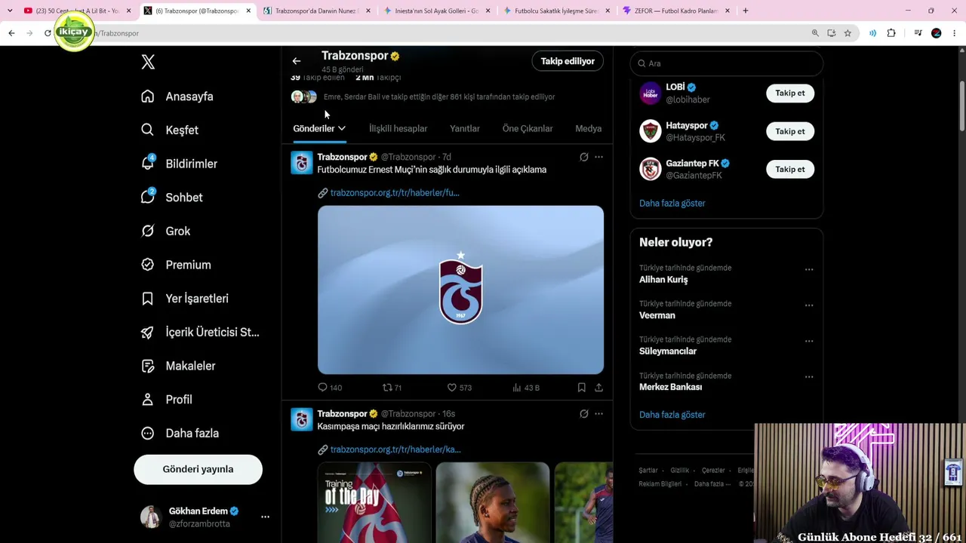The width and height of the screenshot is (966, 543).
Task: Click the Gaziantep FK account logo
Action: coord(651,169)
